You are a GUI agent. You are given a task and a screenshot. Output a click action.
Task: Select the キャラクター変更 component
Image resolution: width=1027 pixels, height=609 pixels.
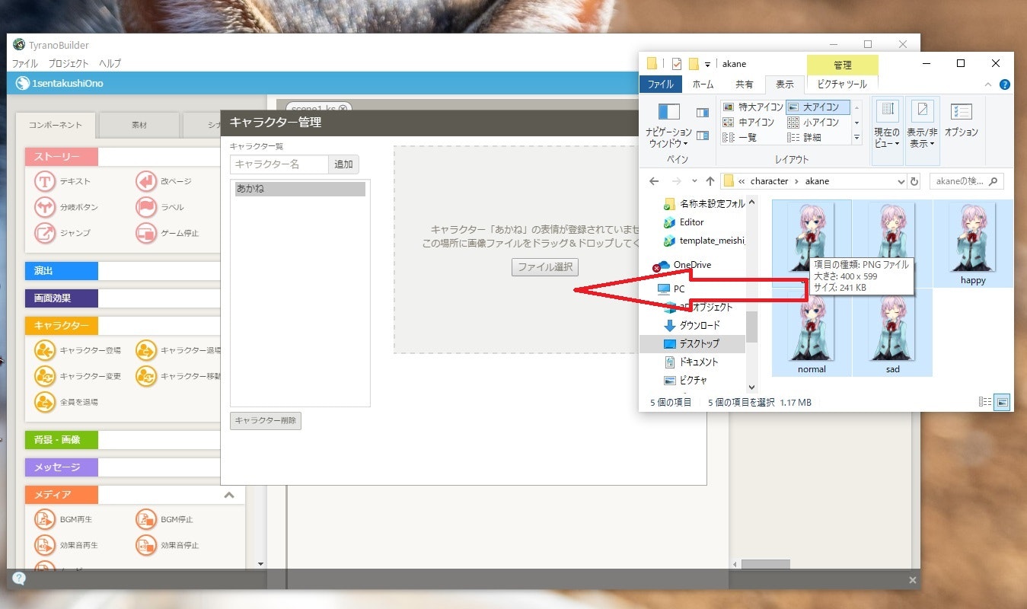[78, 376]
